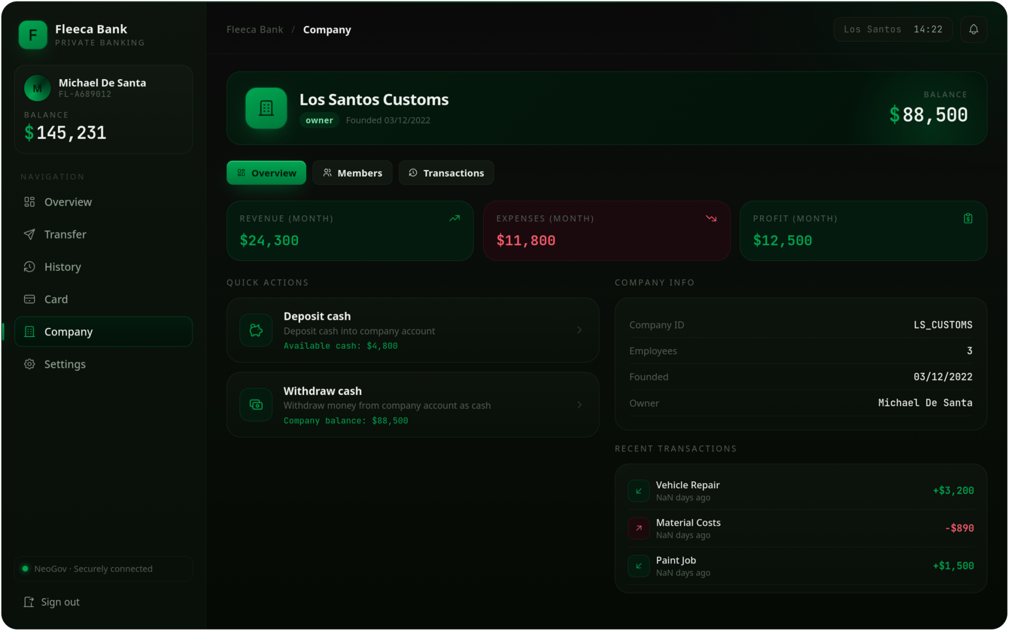This screenshot has width=1009, height=631.
Task: Open History in sidebar navigation
Action: click(x=103, y=267)
